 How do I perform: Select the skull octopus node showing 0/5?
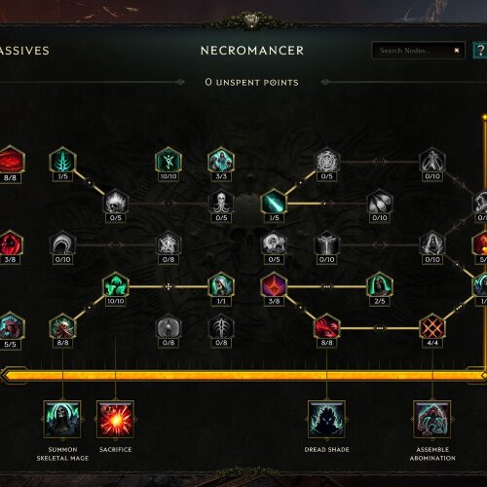point(221,203)
